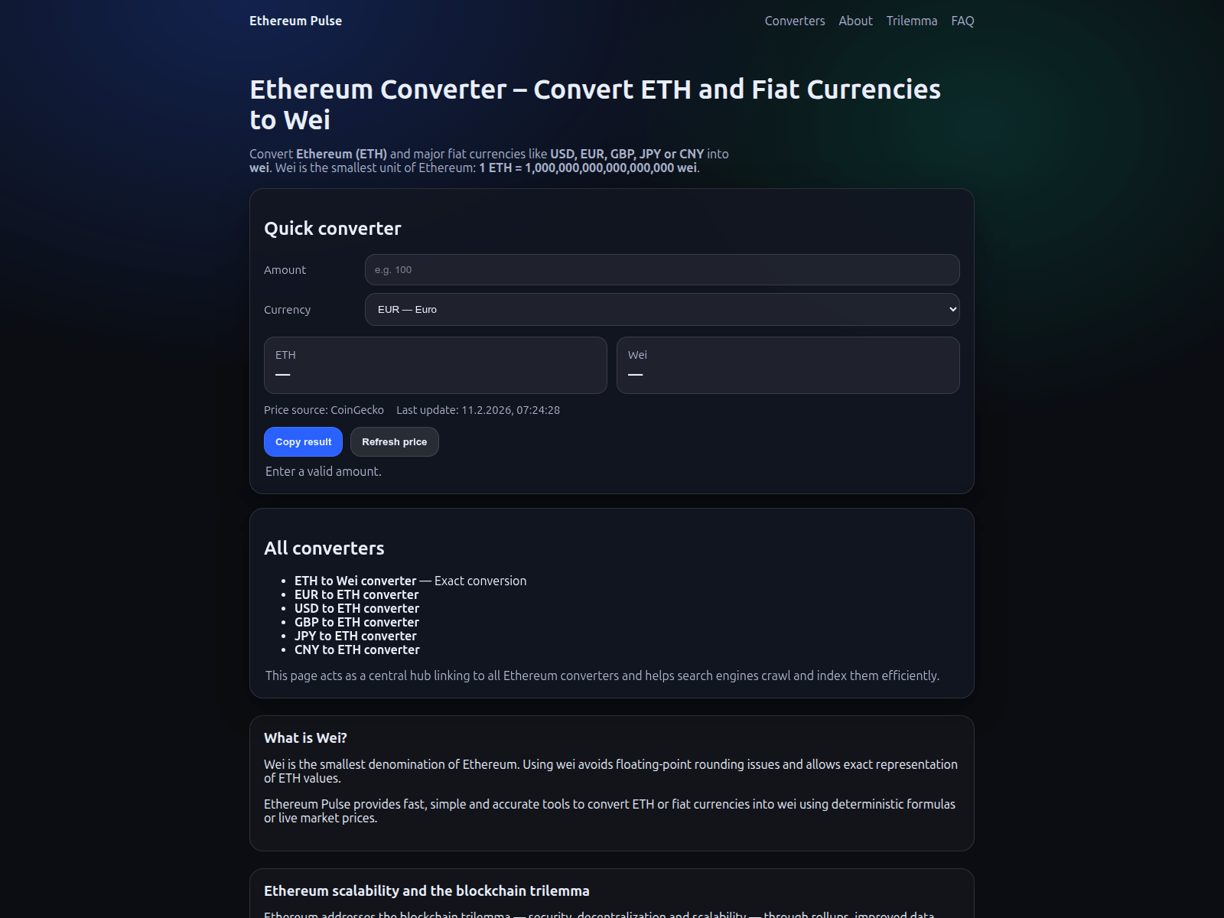Open the EUR to ETH converter link
The height and width of the screenshot is (918, 1224).
point(356,595)
